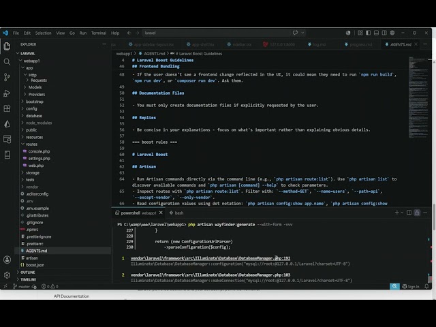Open the chat icon in title bar

(x=295, y=33)
